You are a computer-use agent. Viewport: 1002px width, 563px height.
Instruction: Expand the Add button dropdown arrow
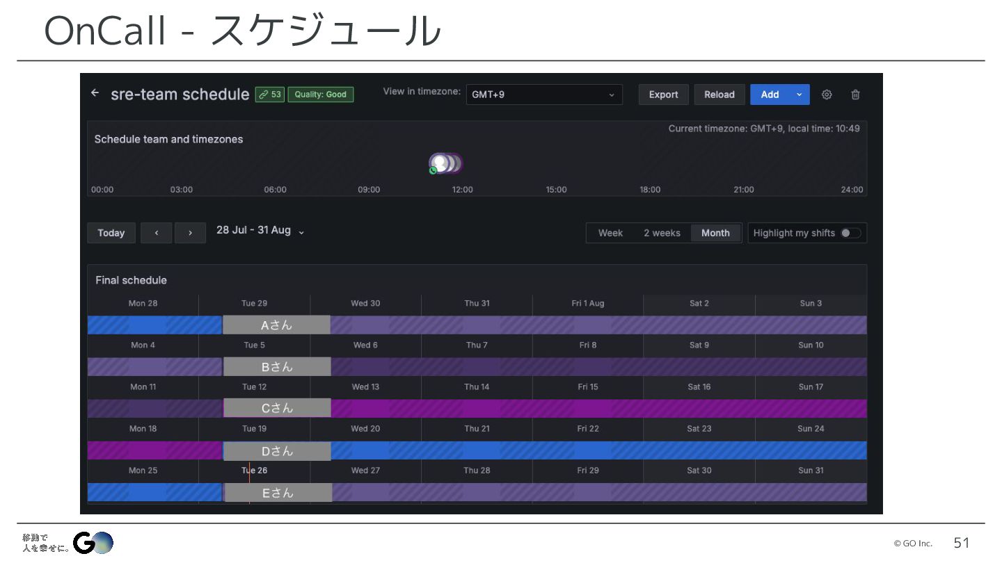800,95
